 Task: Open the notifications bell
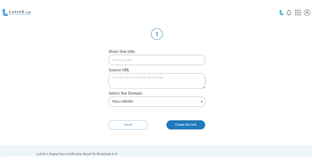click(x=289, y=13)
